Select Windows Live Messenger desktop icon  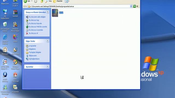click(x=5, y=90)
